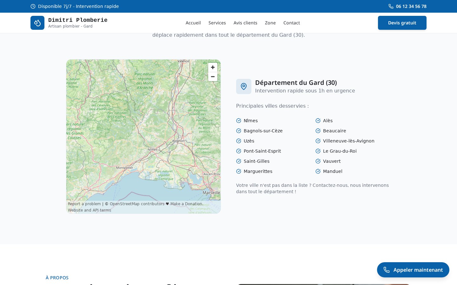Select the text Principales villes desservies
Screen dimensions: 457x285
click(272, 106)
